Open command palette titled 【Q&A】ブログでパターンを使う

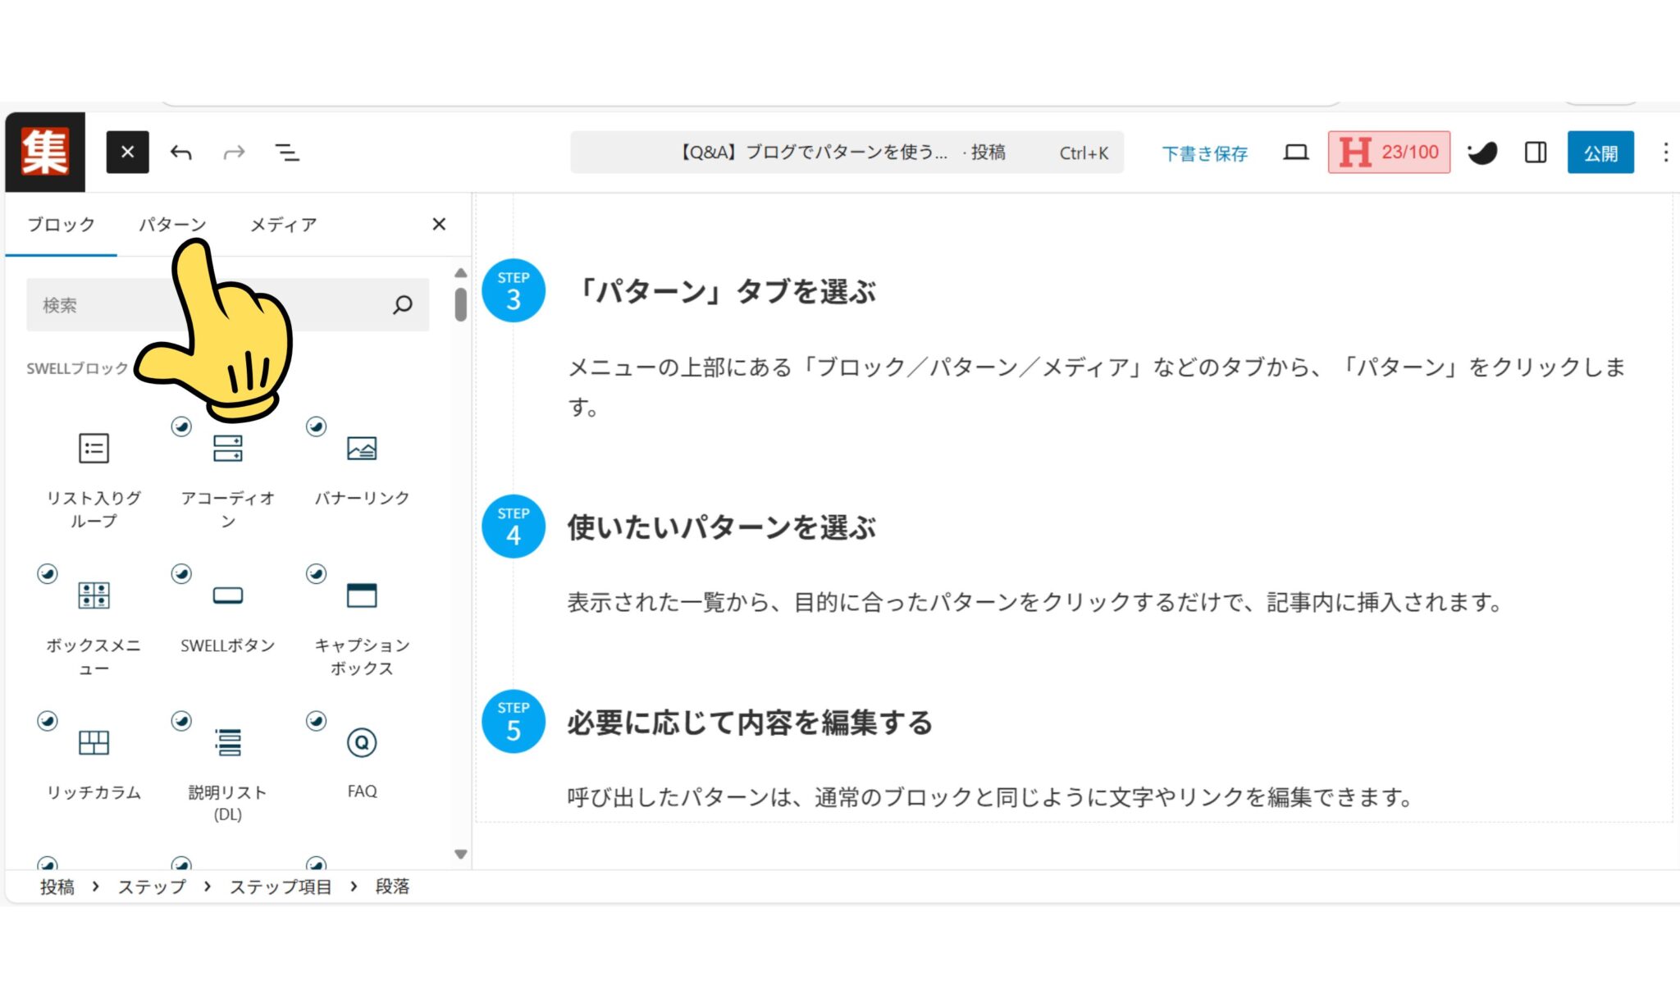(x=847, y=153)
